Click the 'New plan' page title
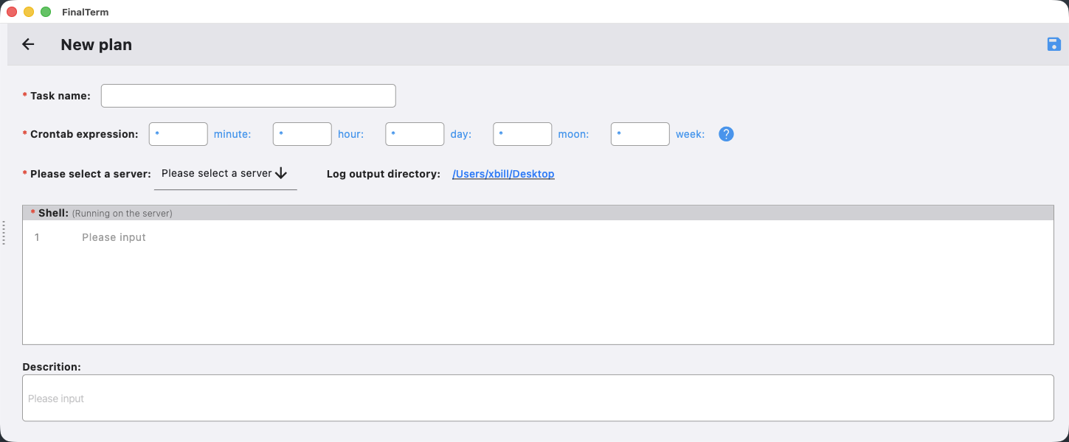The height and width of the screenshot is (442, 1069). point(96,44)
